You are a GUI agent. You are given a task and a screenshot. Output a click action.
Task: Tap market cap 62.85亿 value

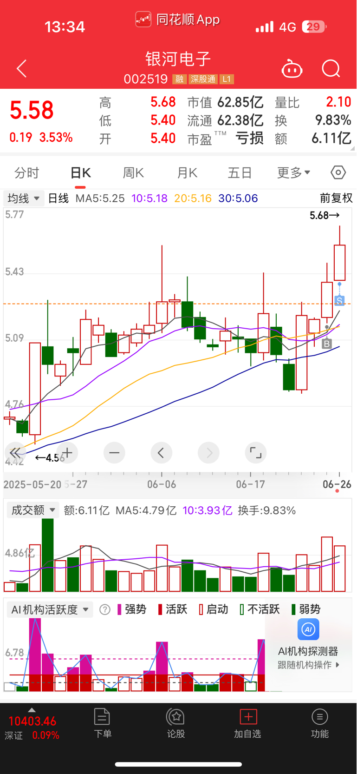point(240,102)
